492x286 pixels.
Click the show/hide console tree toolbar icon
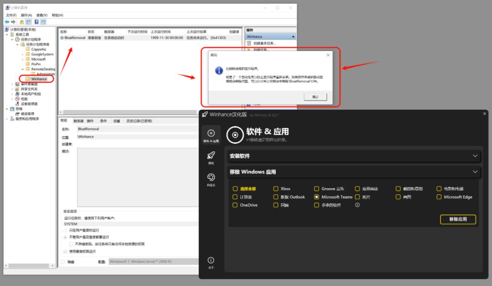pos(29,22)
